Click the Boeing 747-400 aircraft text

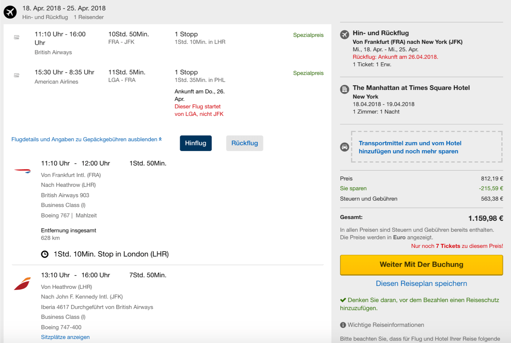click(x=61, y=327)
